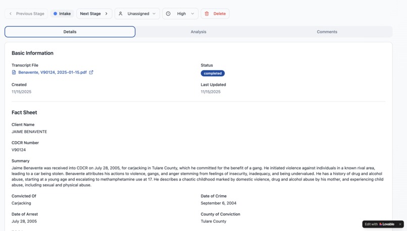Select CDCR number V90124

[x=19, y=150]
